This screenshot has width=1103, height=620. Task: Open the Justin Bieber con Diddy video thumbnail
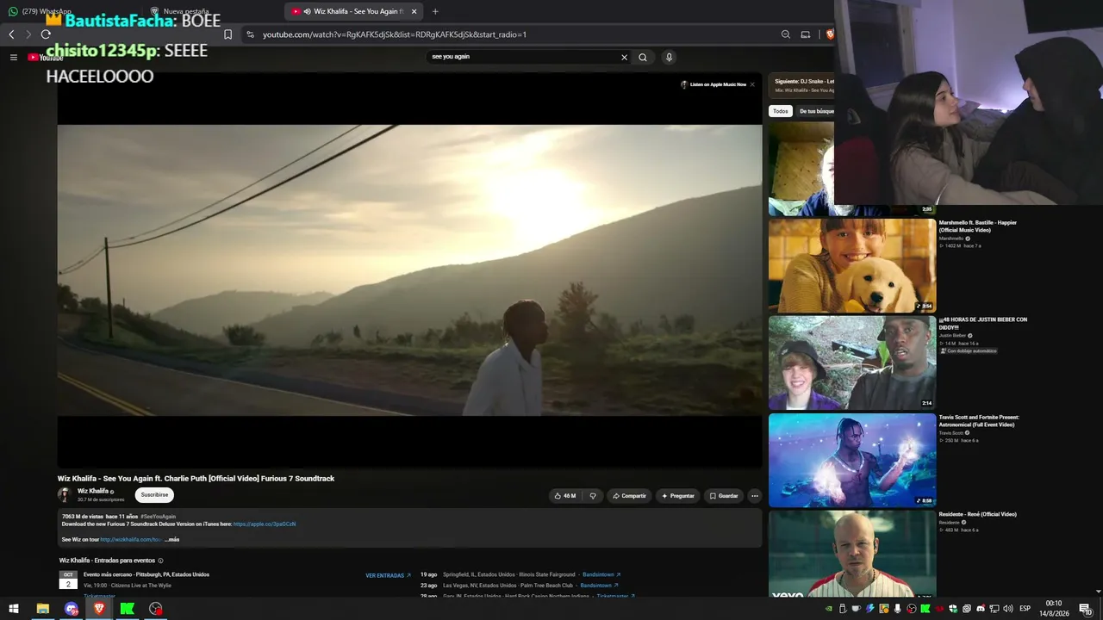tap(852, 363)
